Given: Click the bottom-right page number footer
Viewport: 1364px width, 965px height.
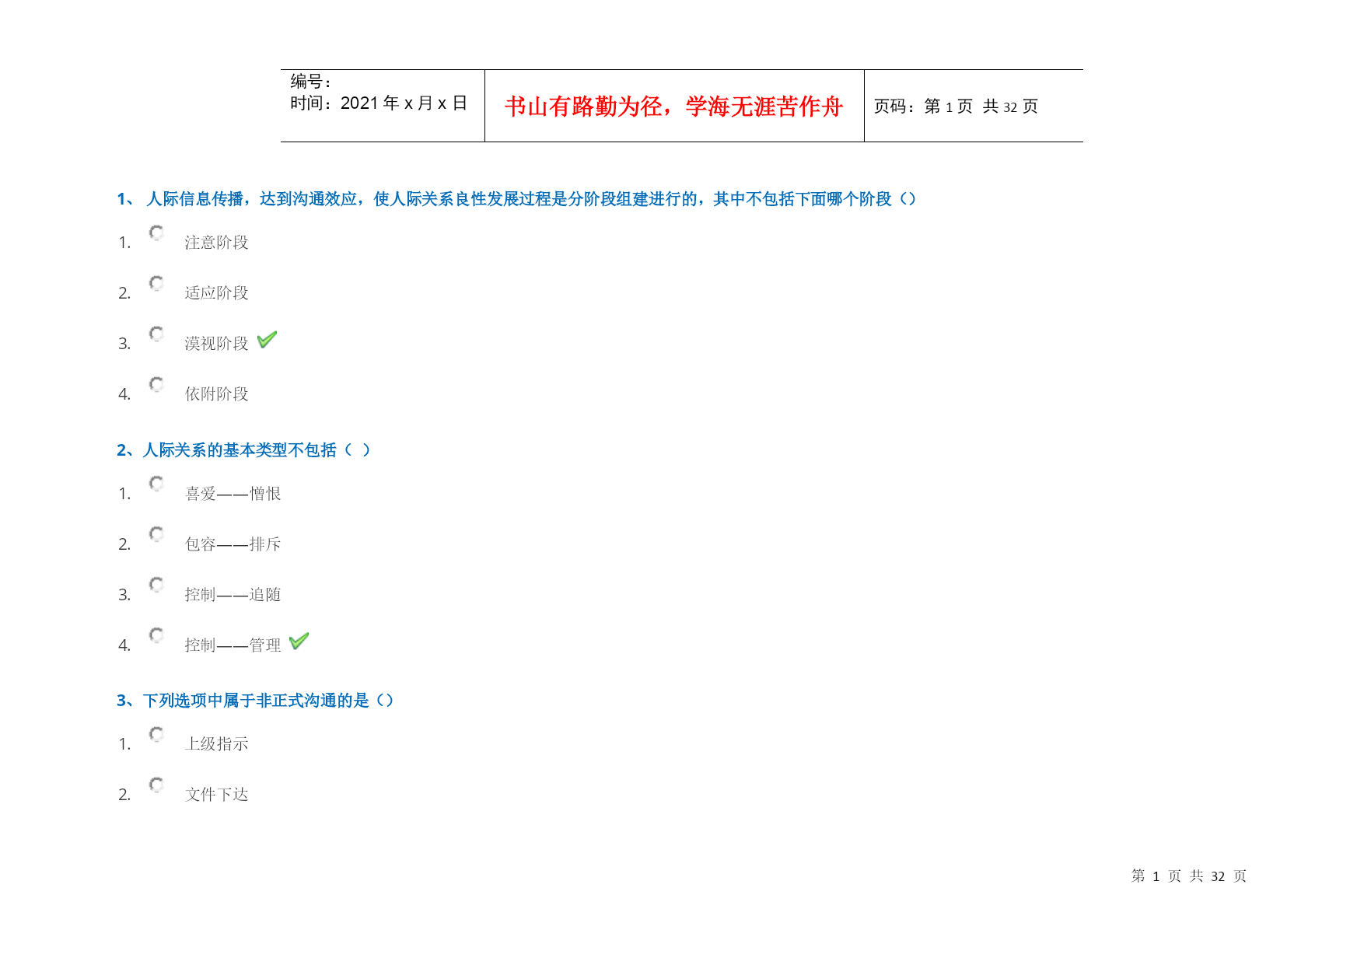Looking at the screenshot, I should [1188, 876].
